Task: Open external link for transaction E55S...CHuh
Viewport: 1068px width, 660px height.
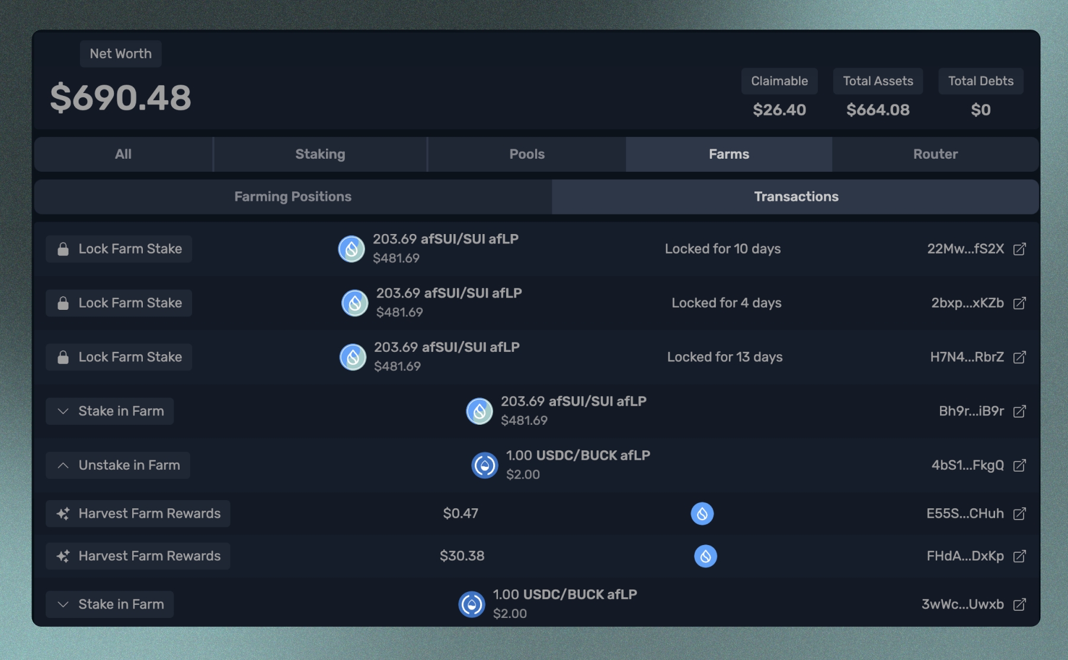Action: point(1019,514)
